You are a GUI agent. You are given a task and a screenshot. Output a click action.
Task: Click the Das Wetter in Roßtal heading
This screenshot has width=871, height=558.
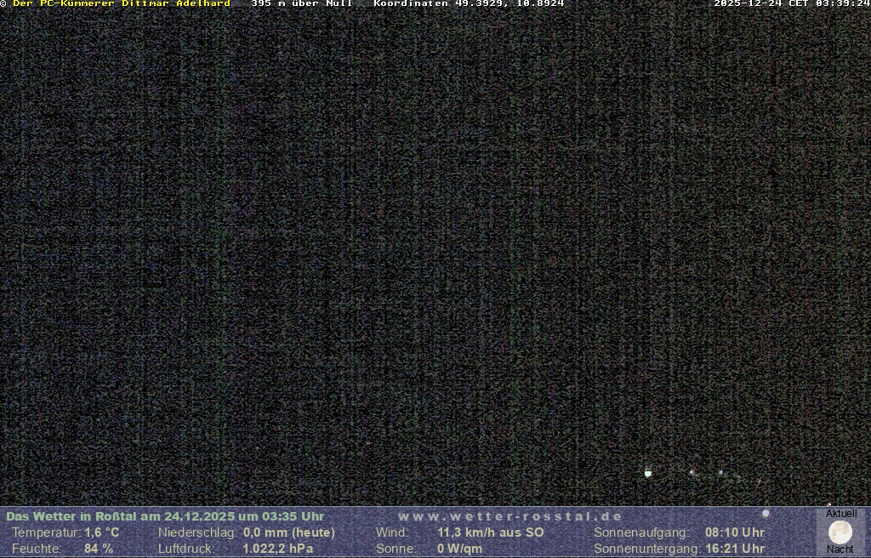coord(165,516)
